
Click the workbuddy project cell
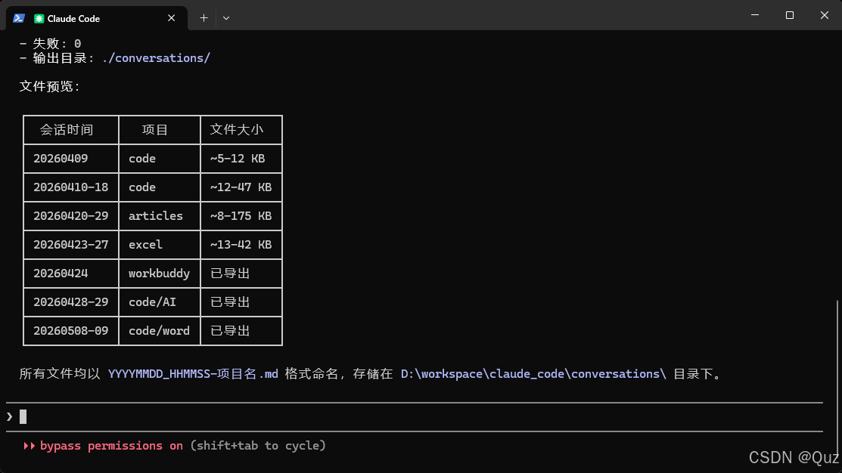[x=159, y=274]
